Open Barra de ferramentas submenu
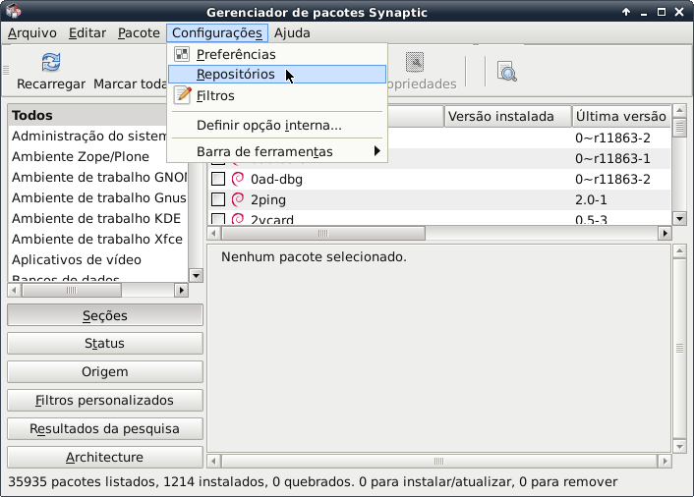Viewport: 694px width, 497px height. [277, 151]
